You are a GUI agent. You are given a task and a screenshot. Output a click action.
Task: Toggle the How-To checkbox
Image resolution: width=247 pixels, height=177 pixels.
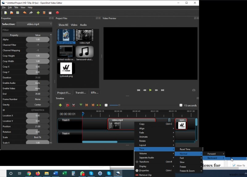(233, 166)
